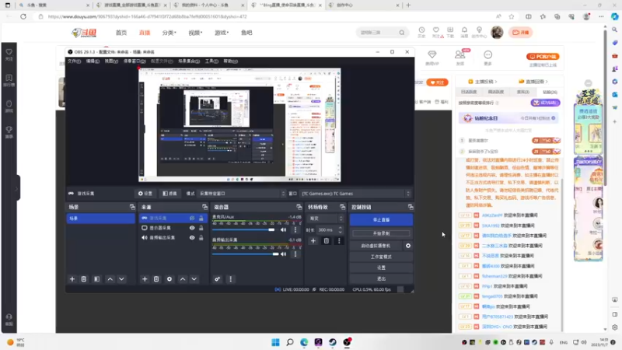
Task: Click the Douyu download icon in header
Action: [450, 32]
